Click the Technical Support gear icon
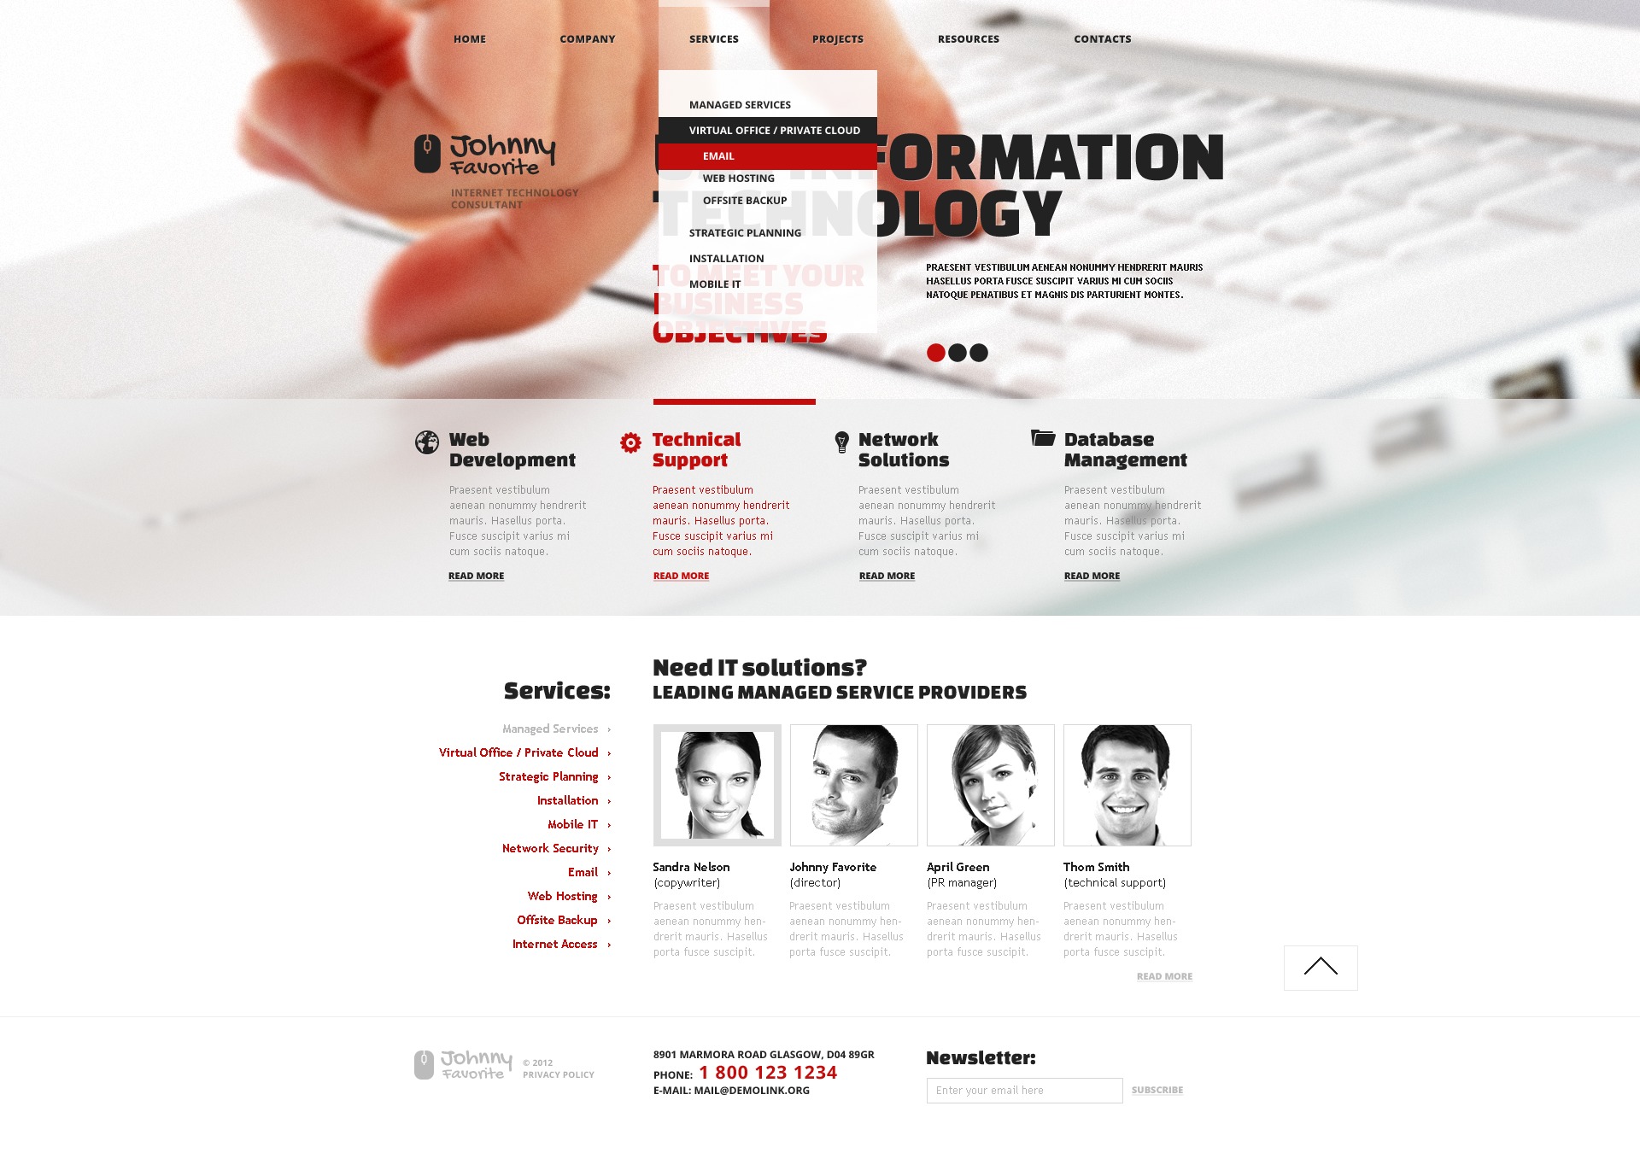Image resolution: width=1640 pixels, height=1153 pixels. pos(629,443)
